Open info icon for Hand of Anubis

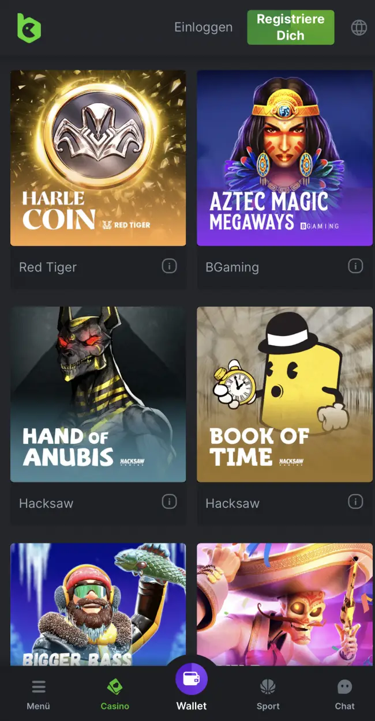(x=169, y=502)
